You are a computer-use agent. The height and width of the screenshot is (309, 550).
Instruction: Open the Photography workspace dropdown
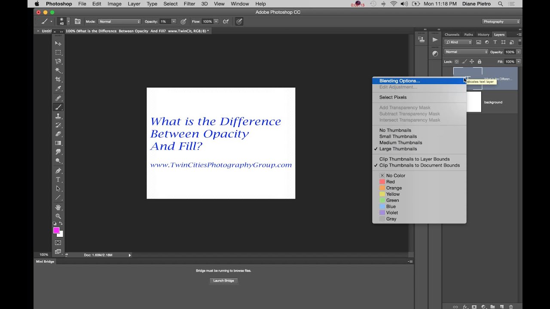click(x=501, y=21)
